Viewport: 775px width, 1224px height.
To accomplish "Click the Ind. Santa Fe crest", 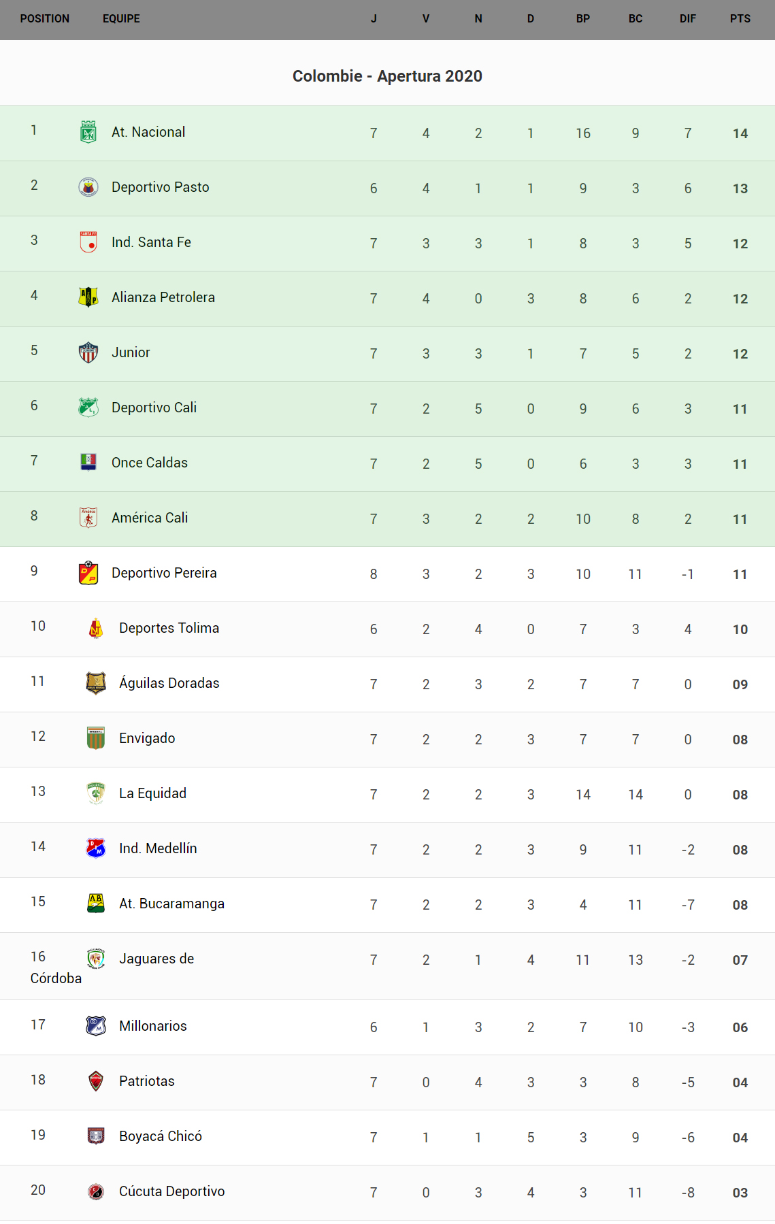I will point(88,242).
